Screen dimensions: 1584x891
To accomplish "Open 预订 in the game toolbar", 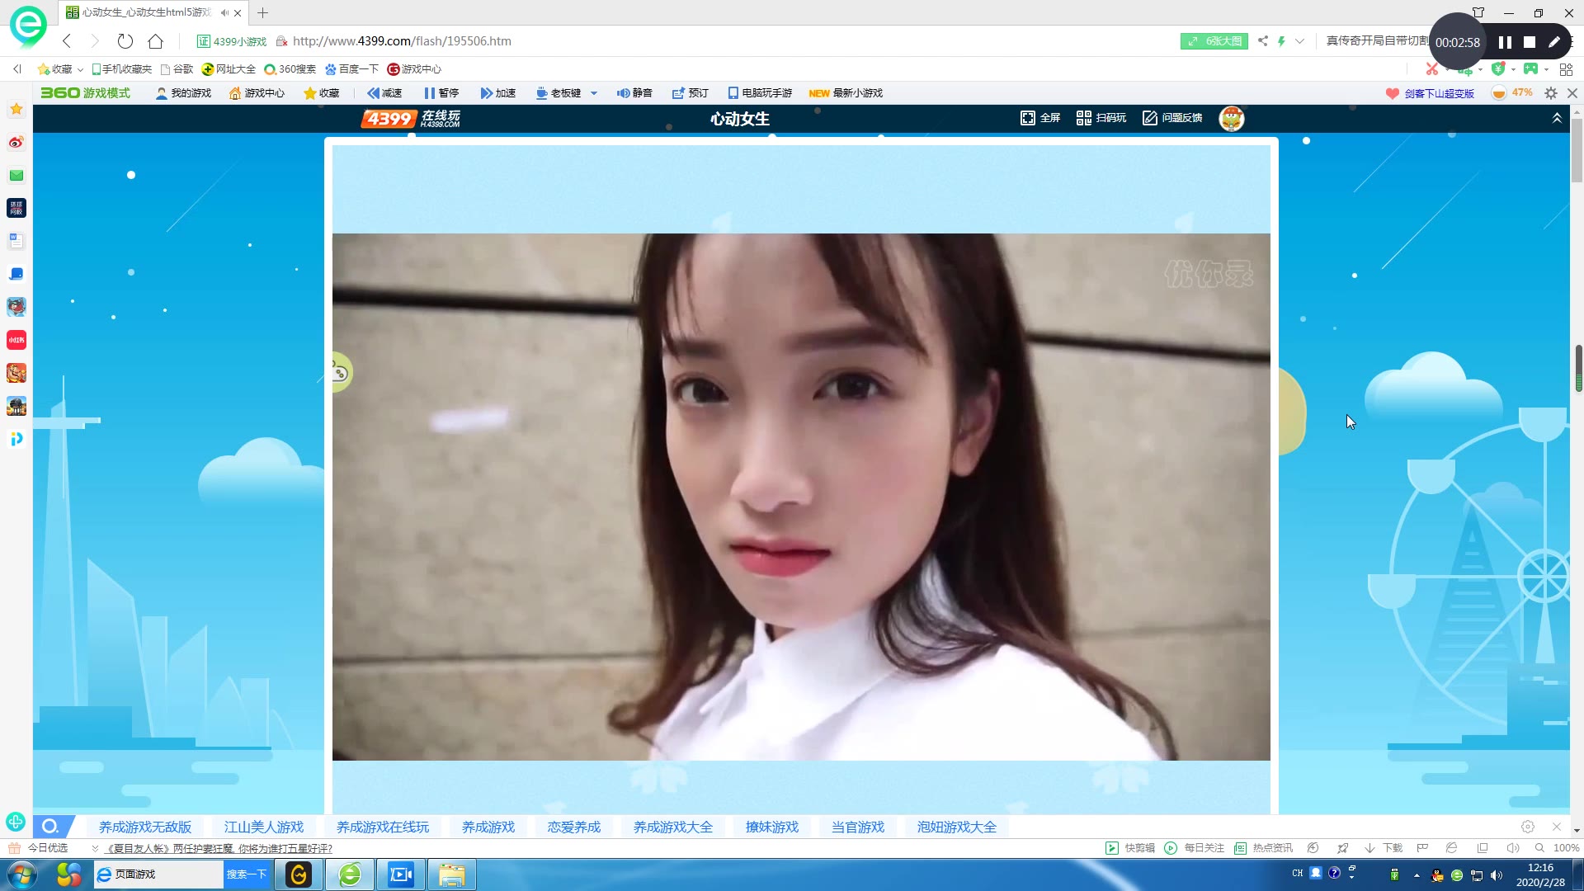I will point(690,93).
